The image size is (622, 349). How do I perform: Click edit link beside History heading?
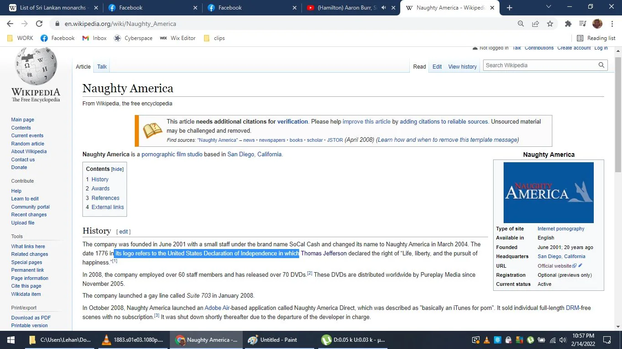124,232
